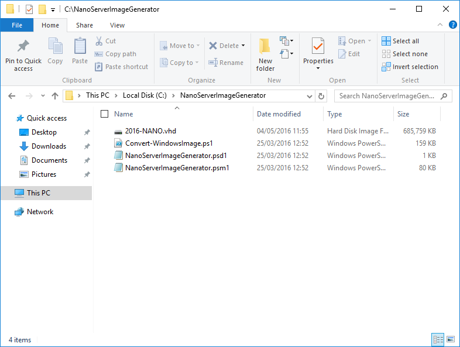
Task: Sort by the Size column
Action: point(403,114)
